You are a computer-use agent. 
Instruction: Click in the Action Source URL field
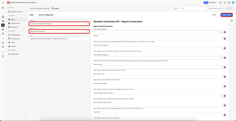[x=158, y=77]
